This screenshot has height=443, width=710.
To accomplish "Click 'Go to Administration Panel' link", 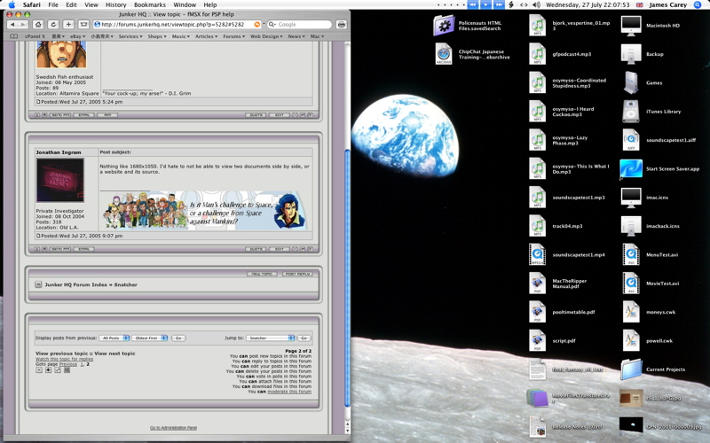I will click(173, 428).
